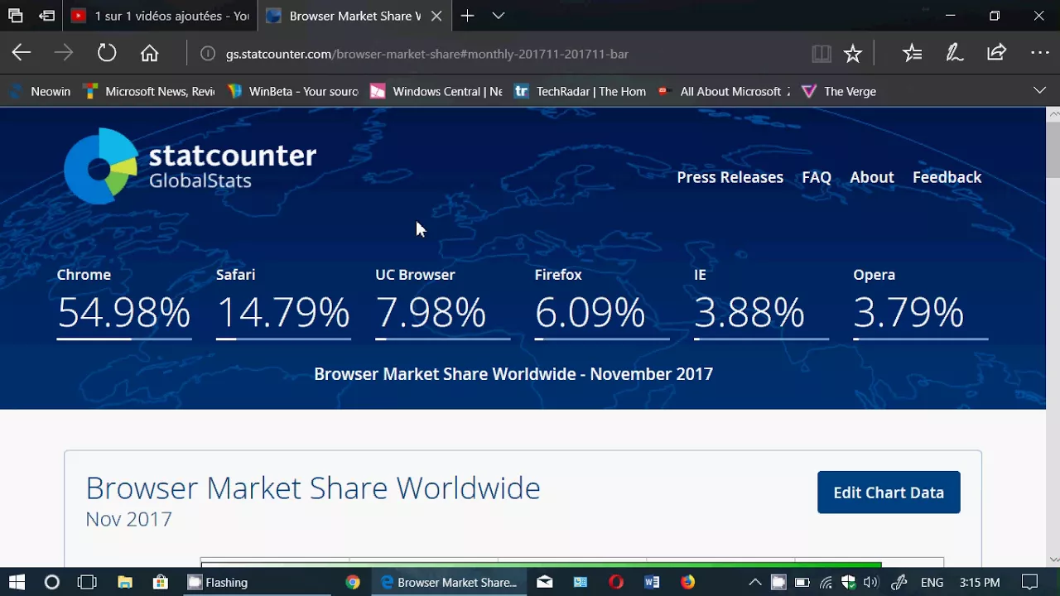Open File Explorer from taskbar

tap(124, 582)
